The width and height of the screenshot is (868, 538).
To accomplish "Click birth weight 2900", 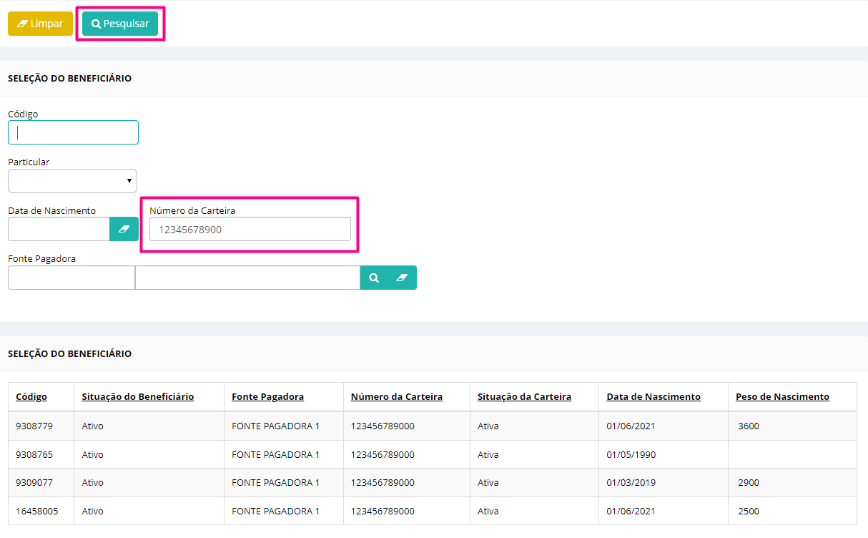I will 749,483.
